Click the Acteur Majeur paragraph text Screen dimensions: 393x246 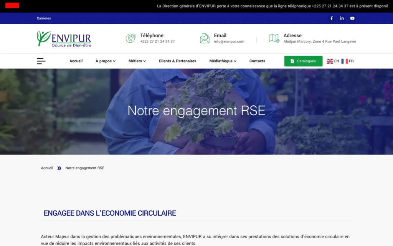pyautogui.click(x=195, y=240)
